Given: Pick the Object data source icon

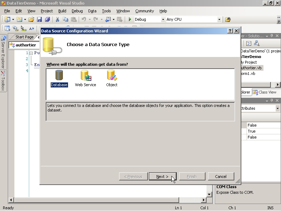Looking at the screenshot, I should click(x=112, y=78).
